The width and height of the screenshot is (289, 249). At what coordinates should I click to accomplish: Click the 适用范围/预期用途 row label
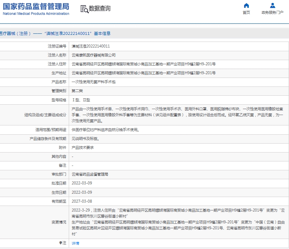(51, 130)
